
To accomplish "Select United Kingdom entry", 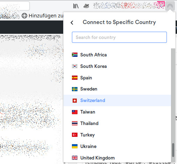I will coord(117,158).
